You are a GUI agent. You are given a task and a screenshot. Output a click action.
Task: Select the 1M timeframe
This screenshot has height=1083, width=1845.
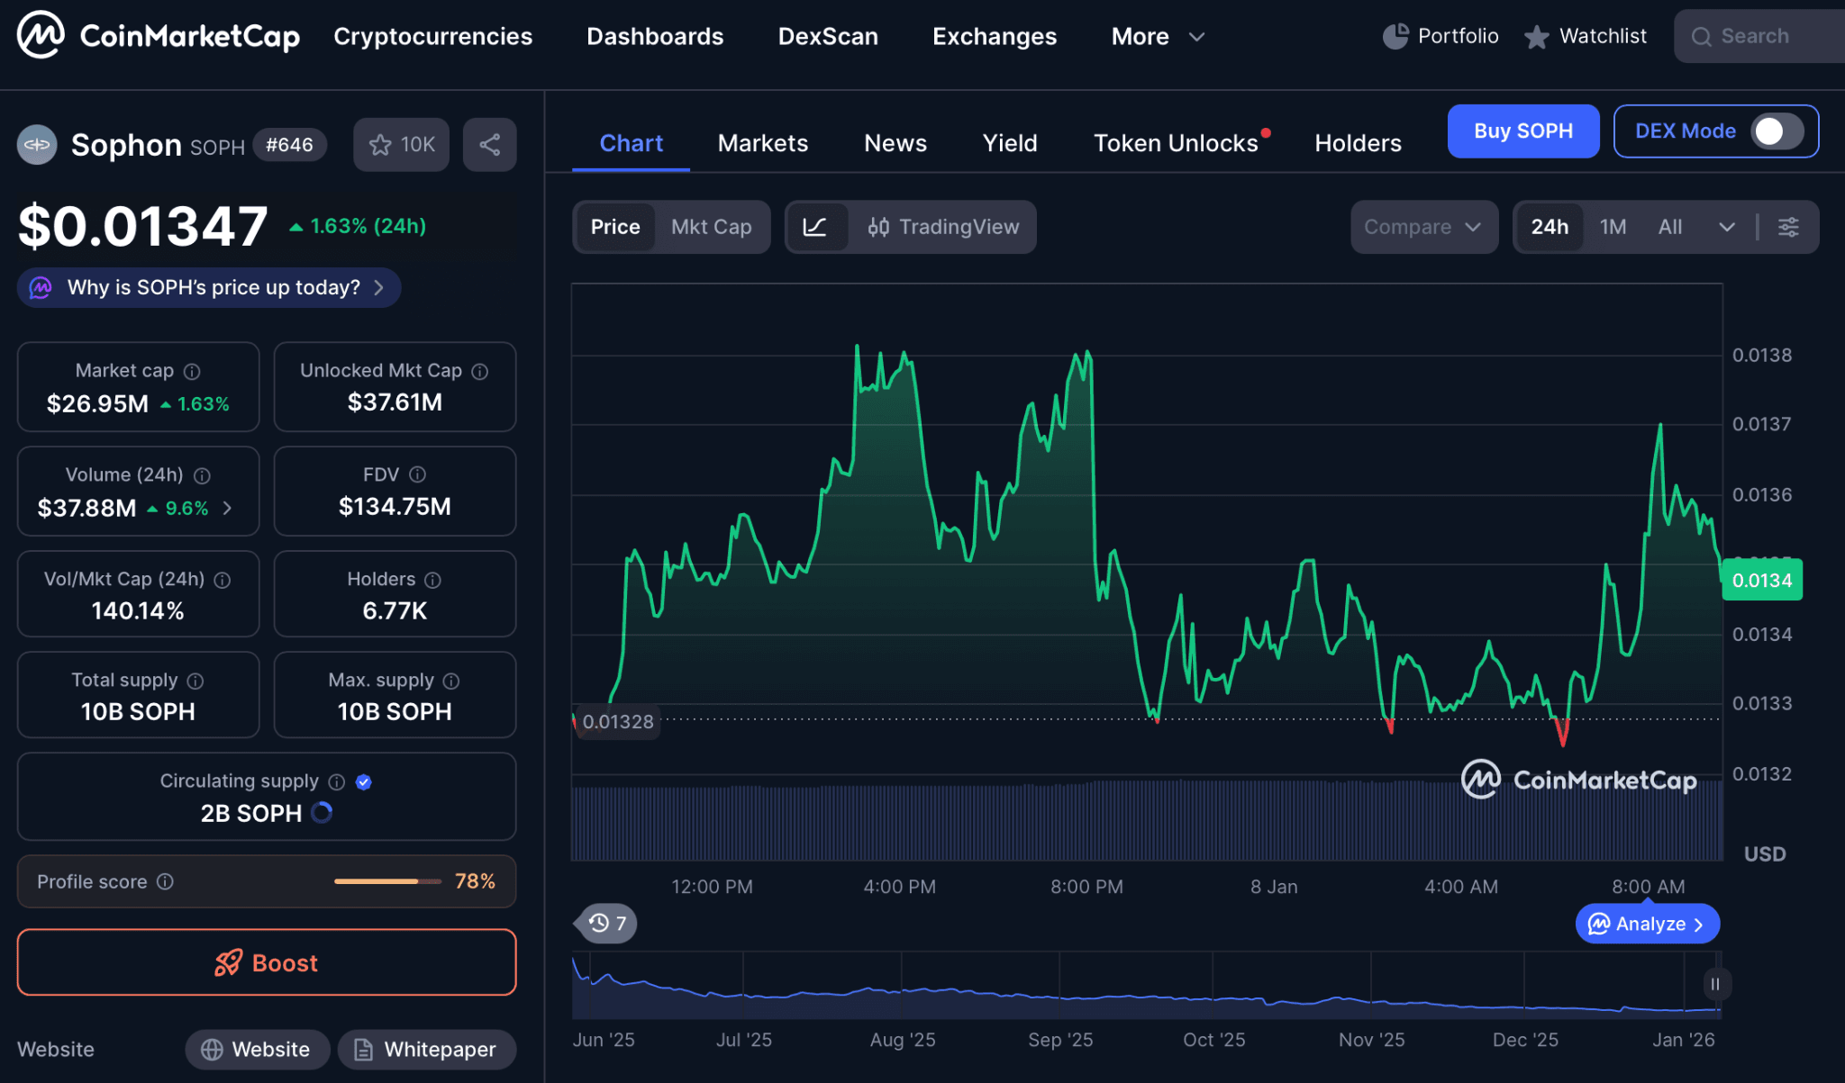click(1612, 227)
